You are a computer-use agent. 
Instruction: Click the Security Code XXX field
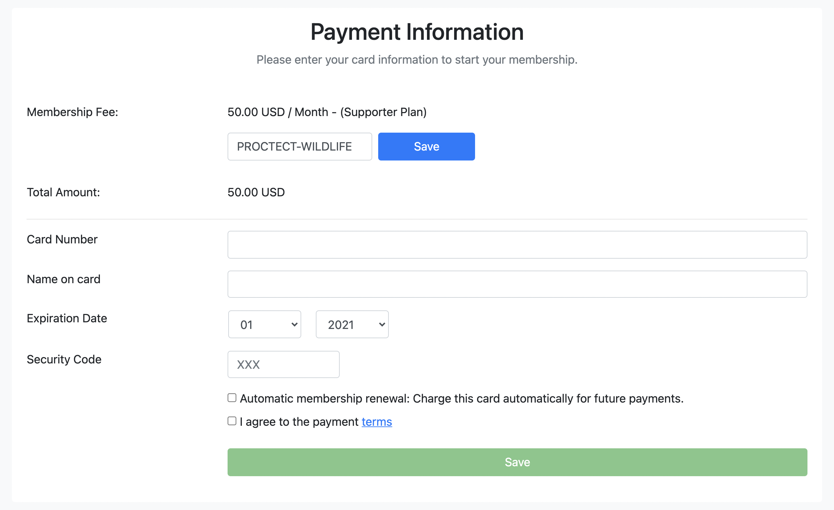pyautogui.click(x=283, y=364)
